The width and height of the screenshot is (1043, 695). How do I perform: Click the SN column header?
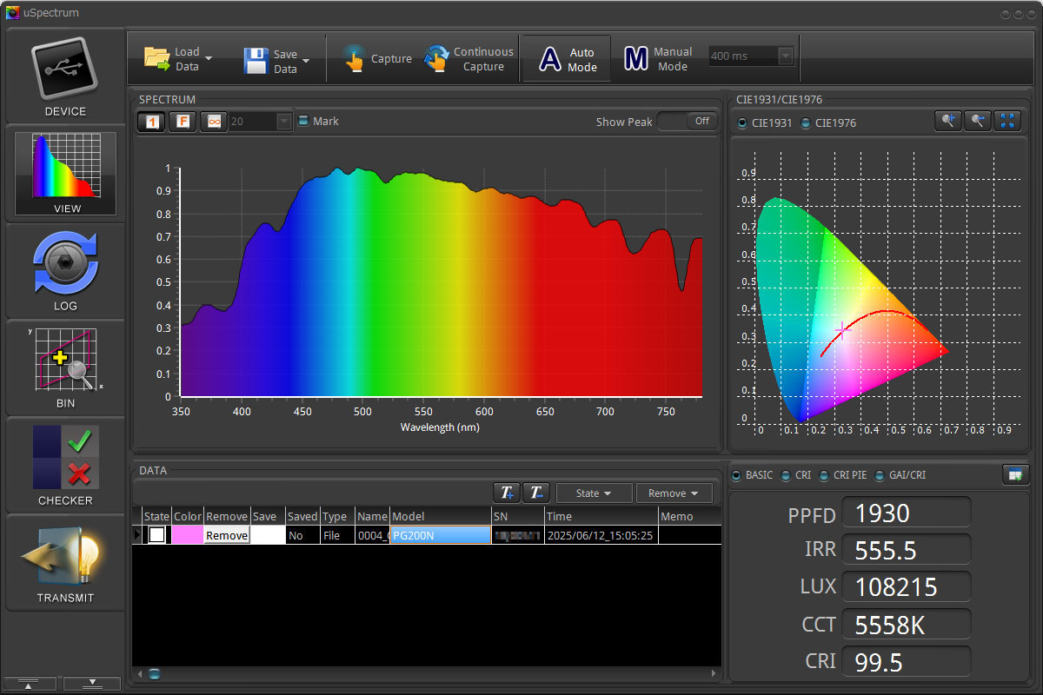click(x=518, y=516)
